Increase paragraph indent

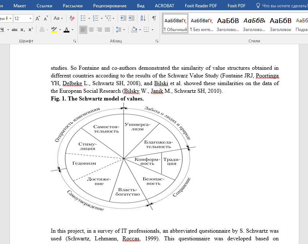coord(132,18)
